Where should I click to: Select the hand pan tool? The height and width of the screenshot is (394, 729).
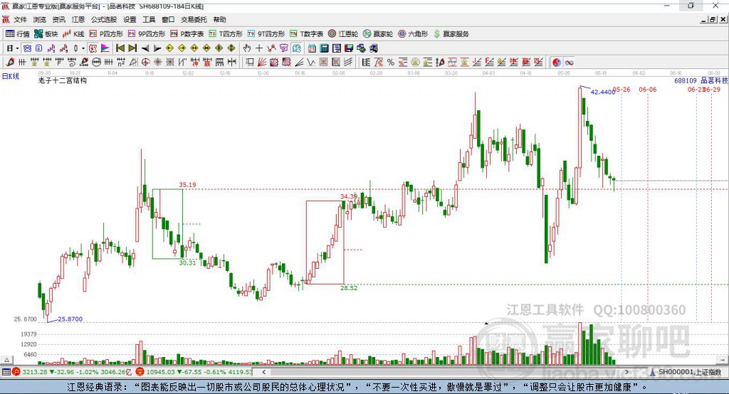point(247,48)
